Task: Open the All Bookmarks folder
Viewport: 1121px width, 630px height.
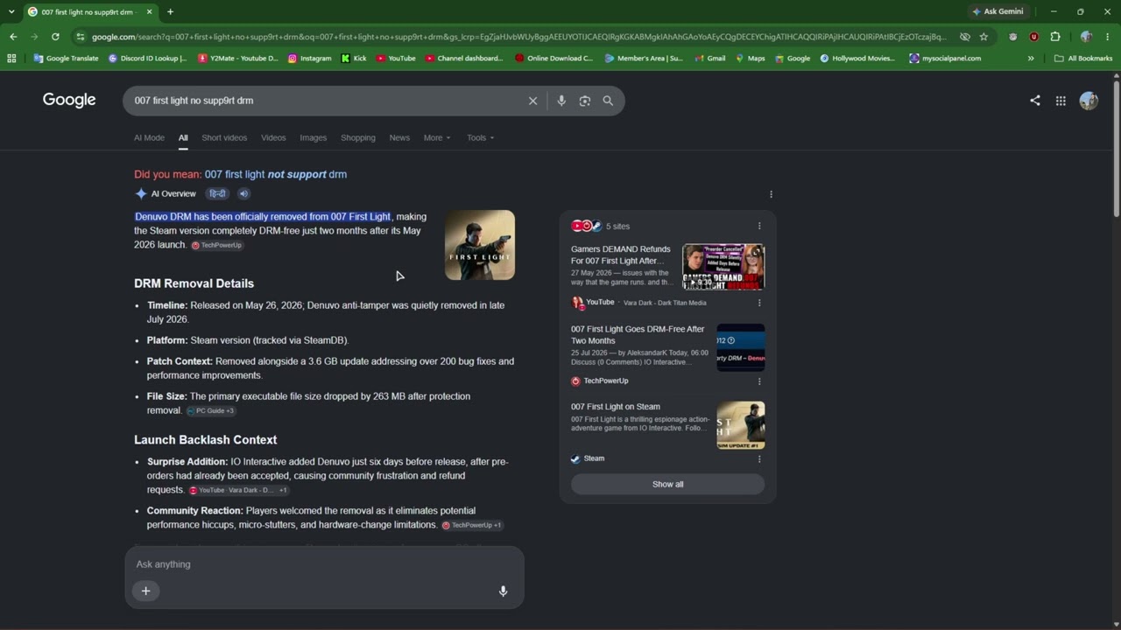Action: point(1083,59)
